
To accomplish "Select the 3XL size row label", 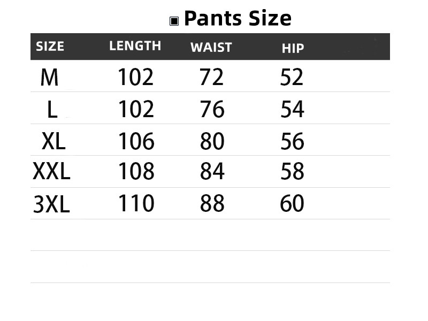I will coord(51,205).
